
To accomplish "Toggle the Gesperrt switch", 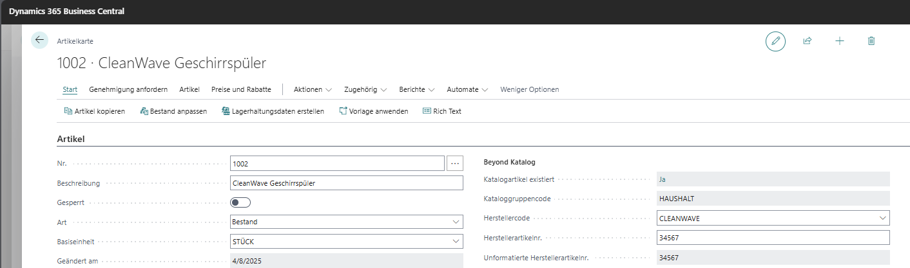I will click(x=240, y=202).
